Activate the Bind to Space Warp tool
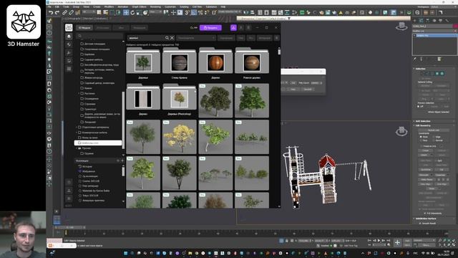 point(77,12)
